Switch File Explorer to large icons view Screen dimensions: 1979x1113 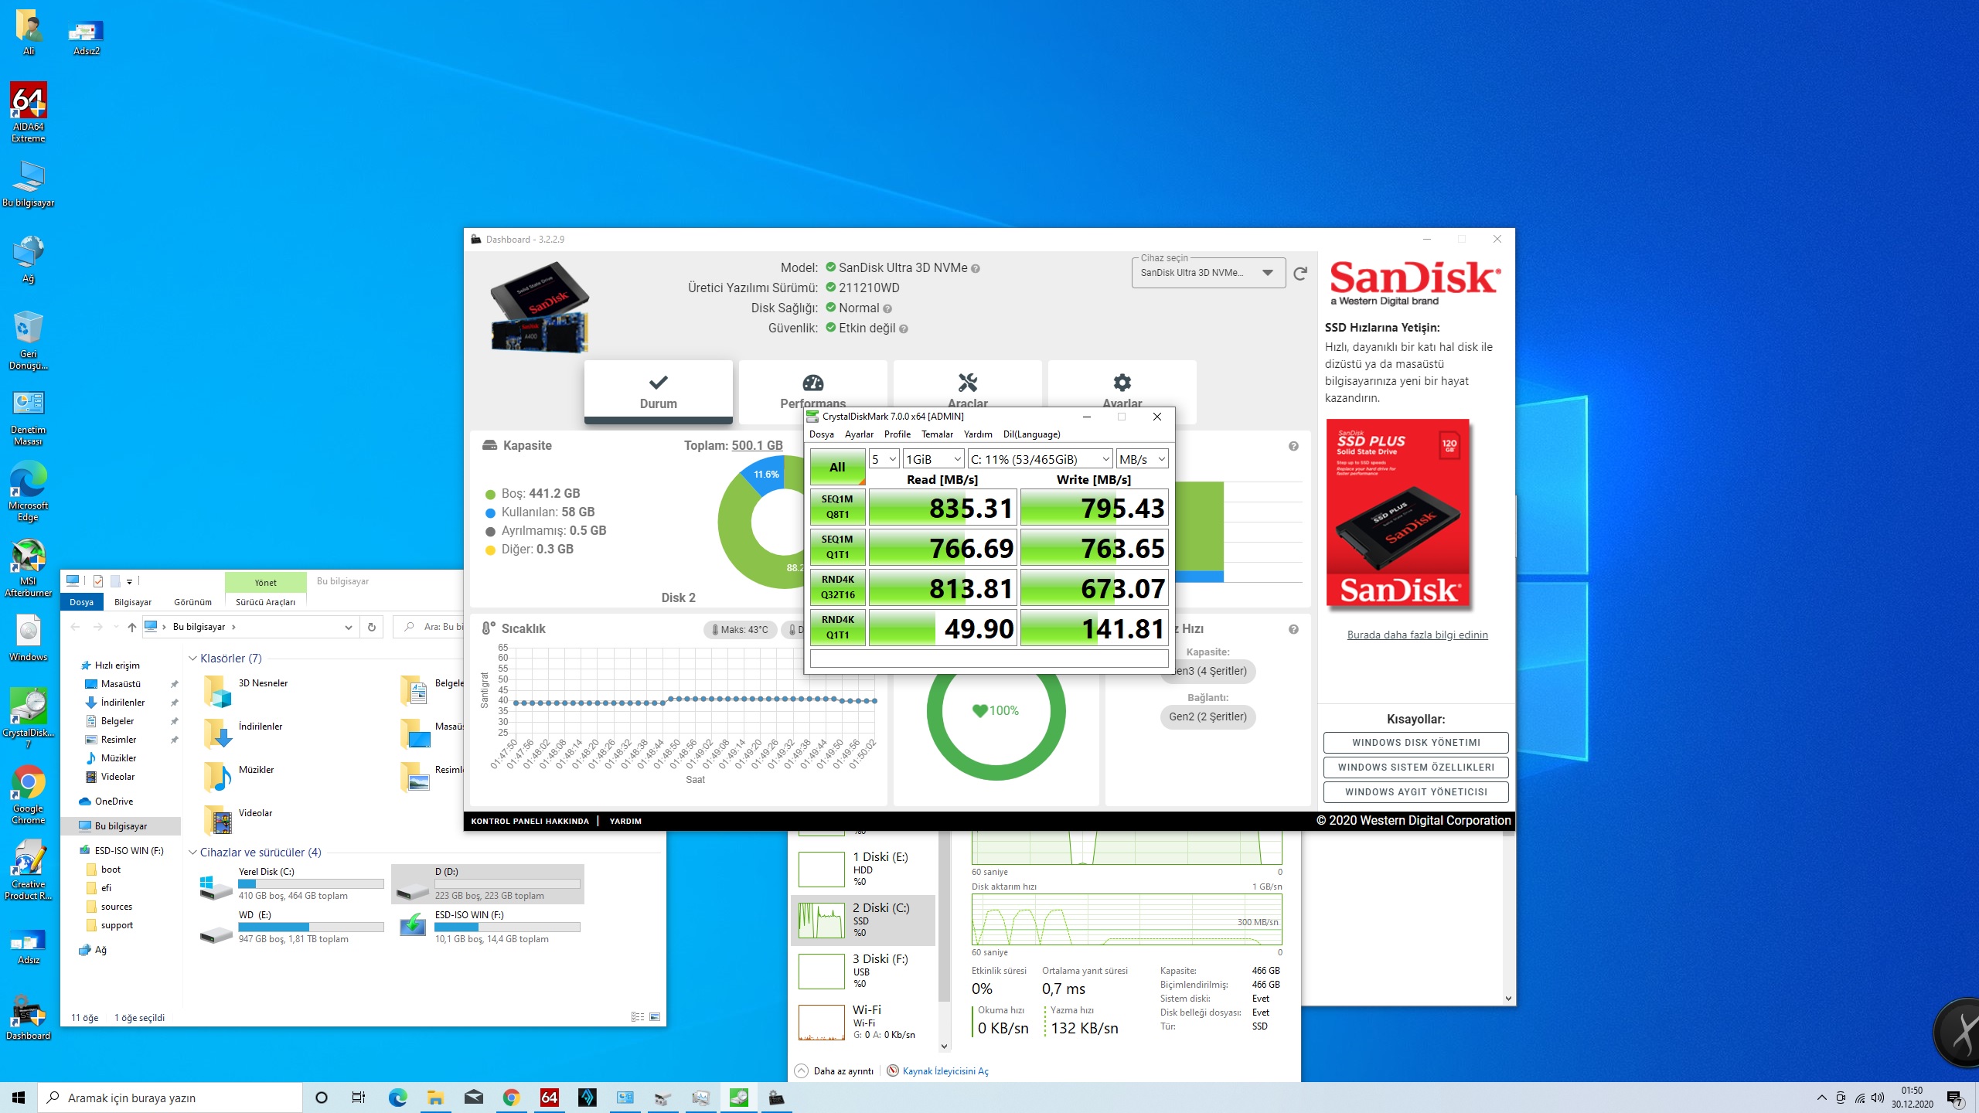(655, 1017)
